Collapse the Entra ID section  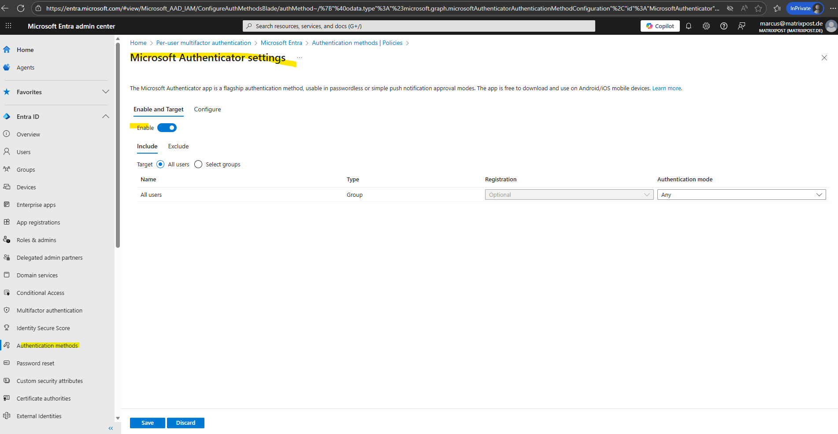pos(105,116)
